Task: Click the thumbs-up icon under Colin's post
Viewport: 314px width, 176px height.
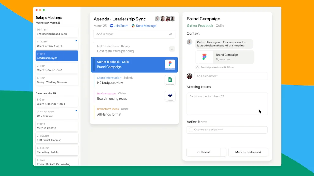Action: click(x=197, y=68)
